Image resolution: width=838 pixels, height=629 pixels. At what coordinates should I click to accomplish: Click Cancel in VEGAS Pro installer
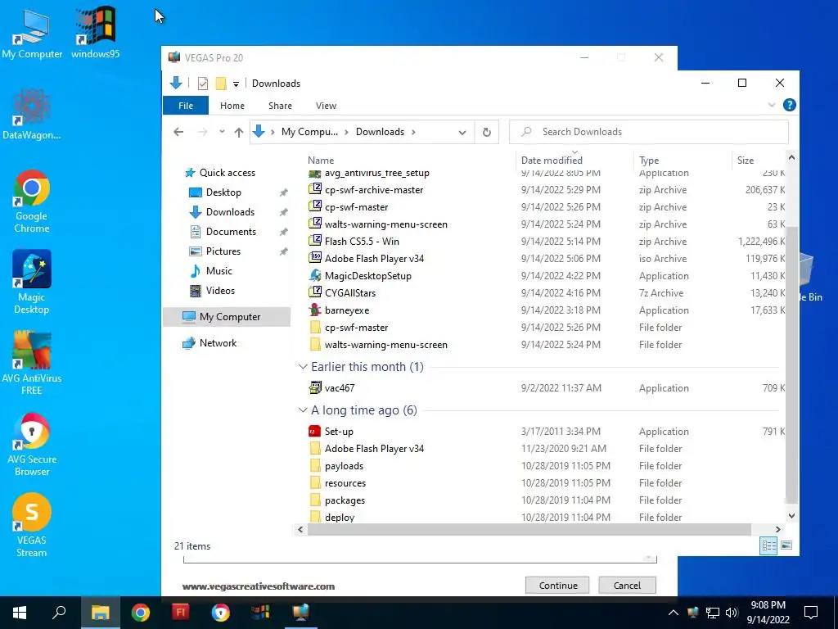click(x=627, y=585)
